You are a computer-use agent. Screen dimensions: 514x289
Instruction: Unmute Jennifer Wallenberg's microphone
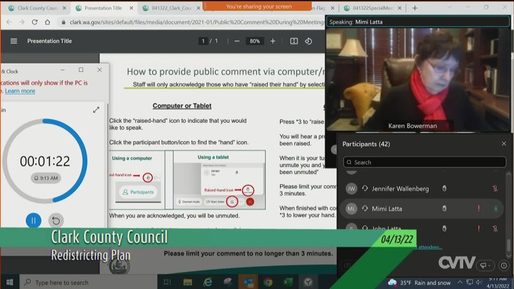495,189
